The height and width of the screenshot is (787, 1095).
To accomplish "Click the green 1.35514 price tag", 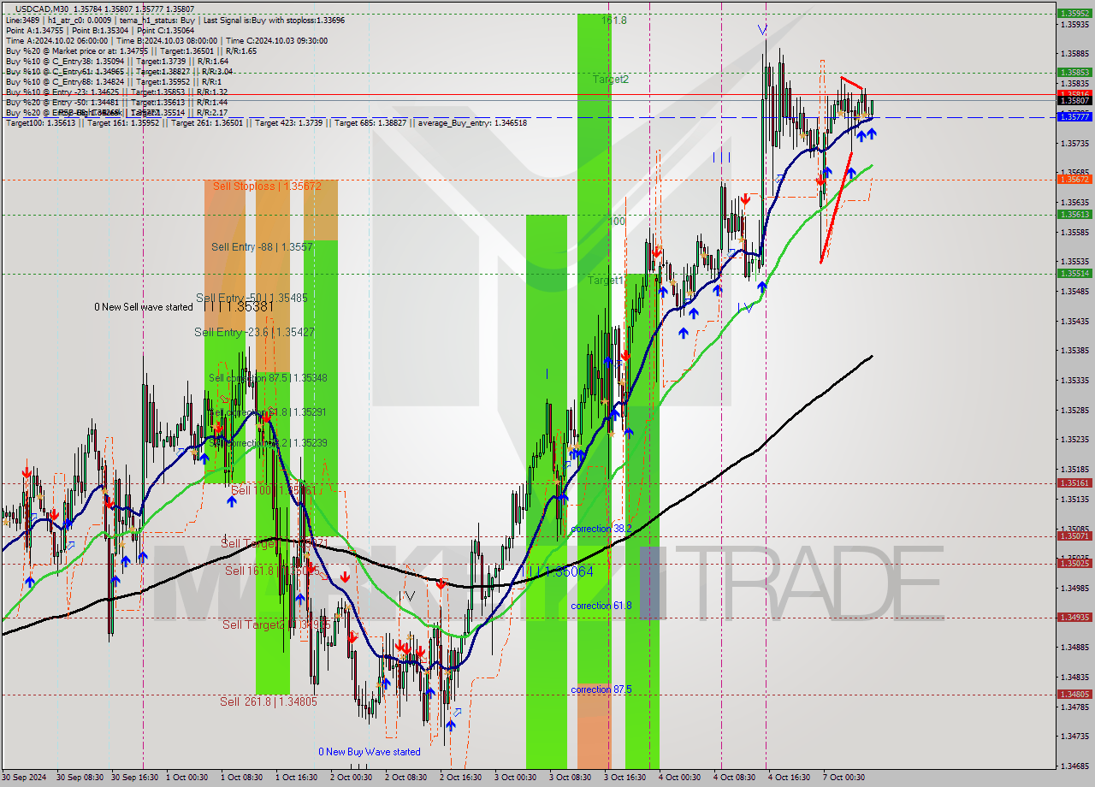I will tap(1074, 274).
